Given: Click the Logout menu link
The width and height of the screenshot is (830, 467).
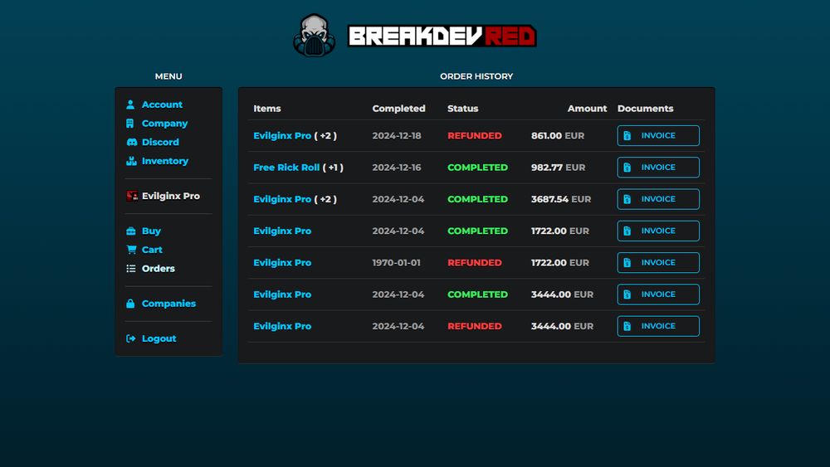Looking at the screenshot, I should 159,338.
